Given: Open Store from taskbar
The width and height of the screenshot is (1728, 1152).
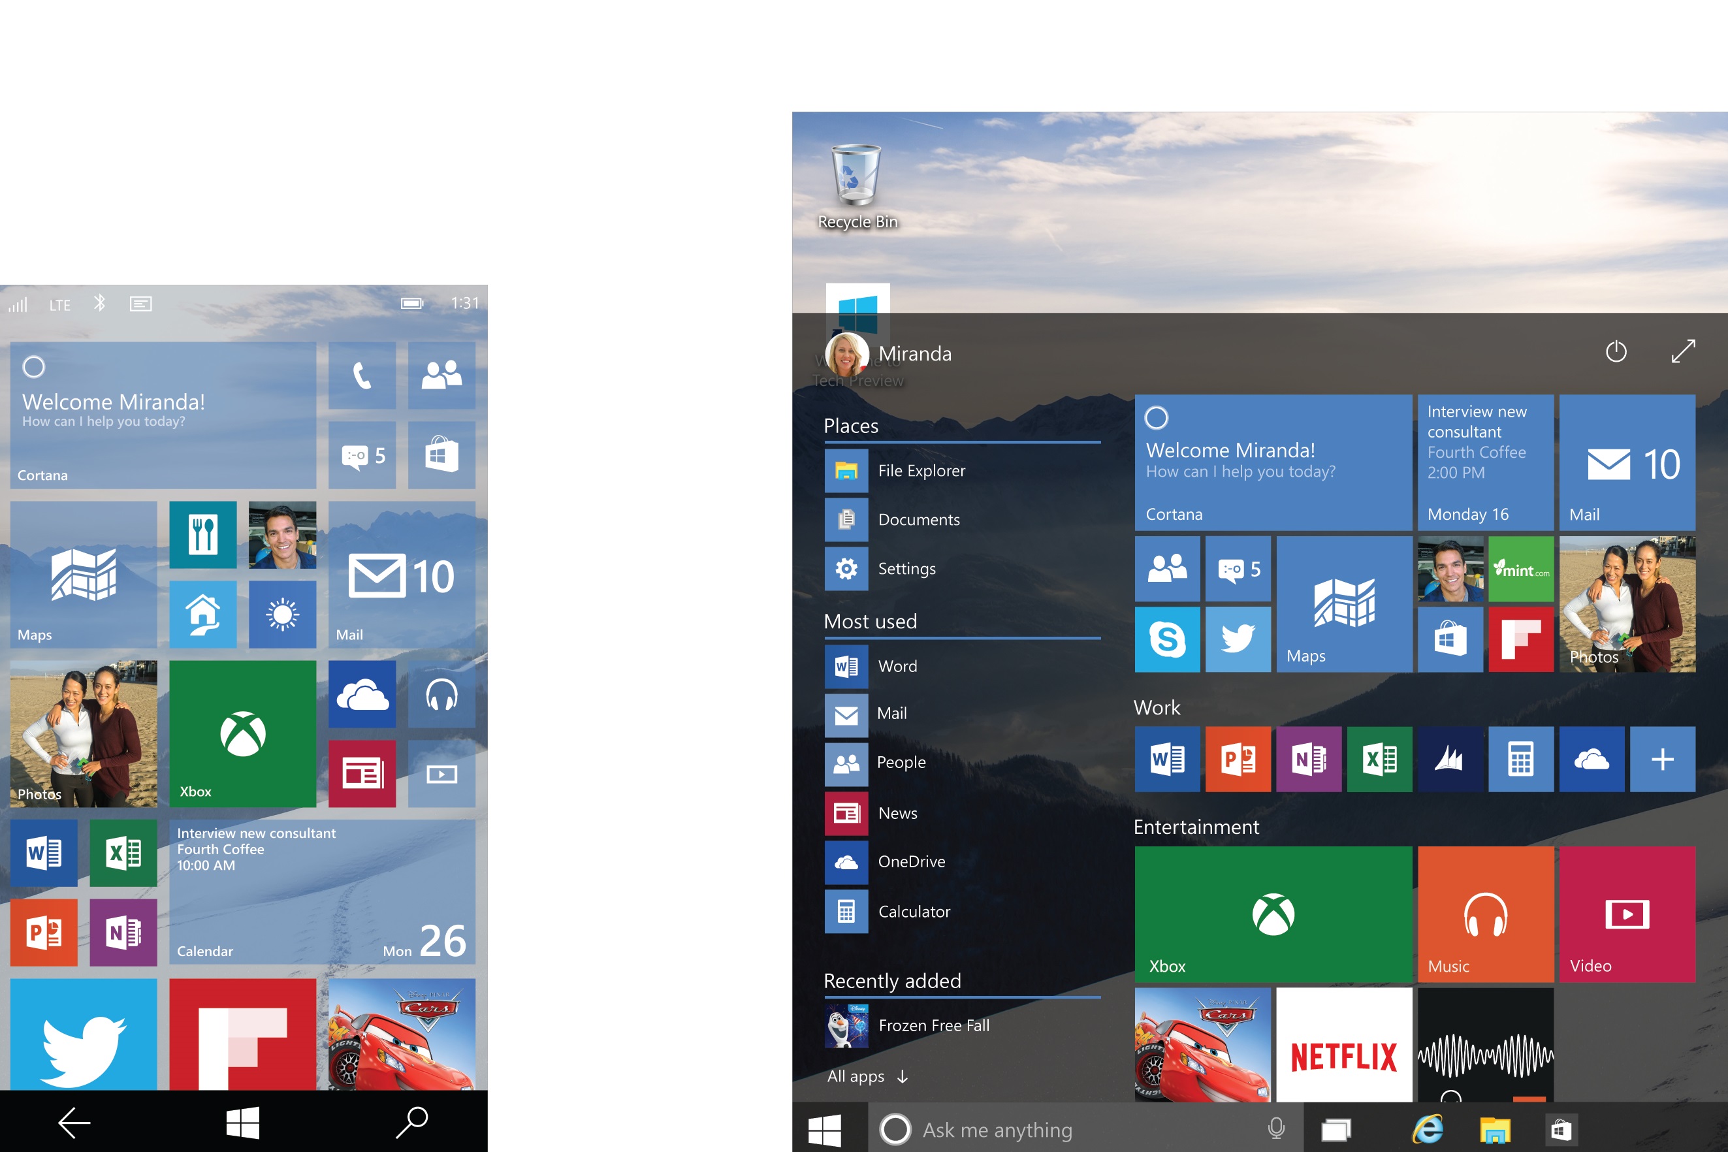Looking at the screenshot, I should click(x=1561, y=1130).
